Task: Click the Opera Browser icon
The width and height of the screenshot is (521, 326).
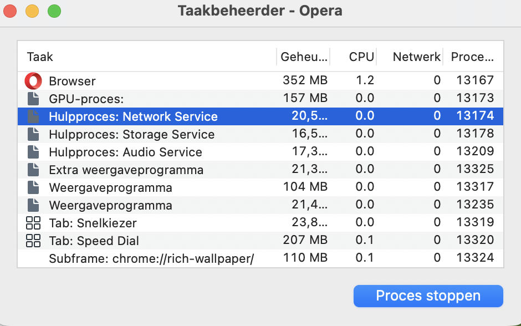Action: pyautogui.click(x=33, y=80)
